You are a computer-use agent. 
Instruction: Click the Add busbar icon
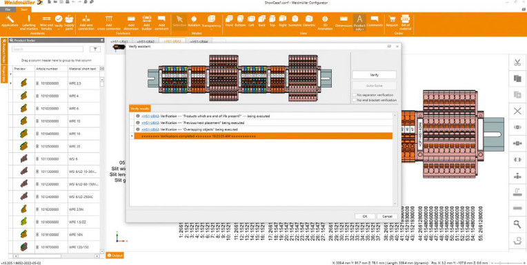tap(146, 23)
